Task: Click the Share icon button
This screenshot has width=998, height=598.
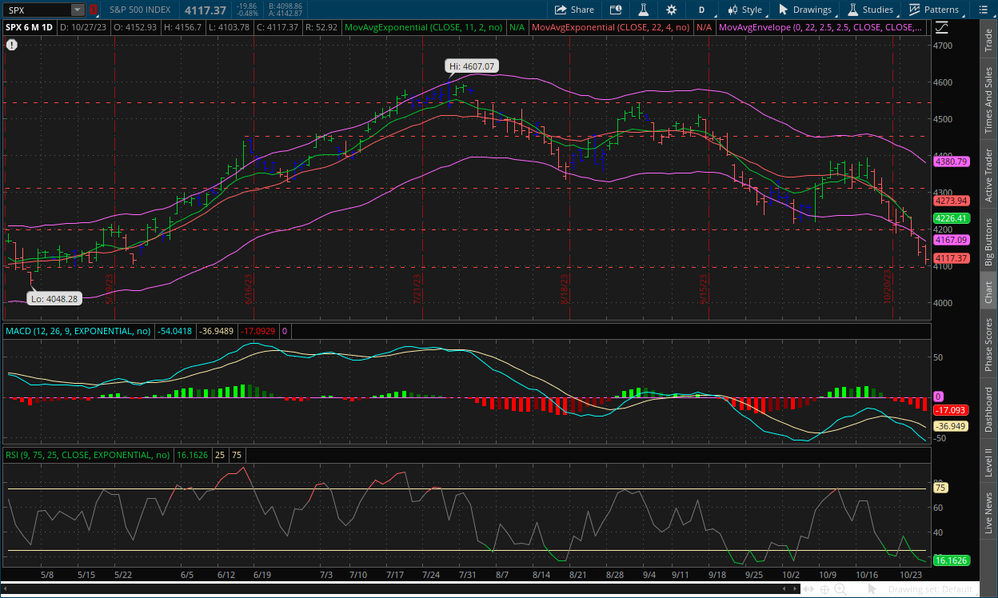Action: coord(574,10)
